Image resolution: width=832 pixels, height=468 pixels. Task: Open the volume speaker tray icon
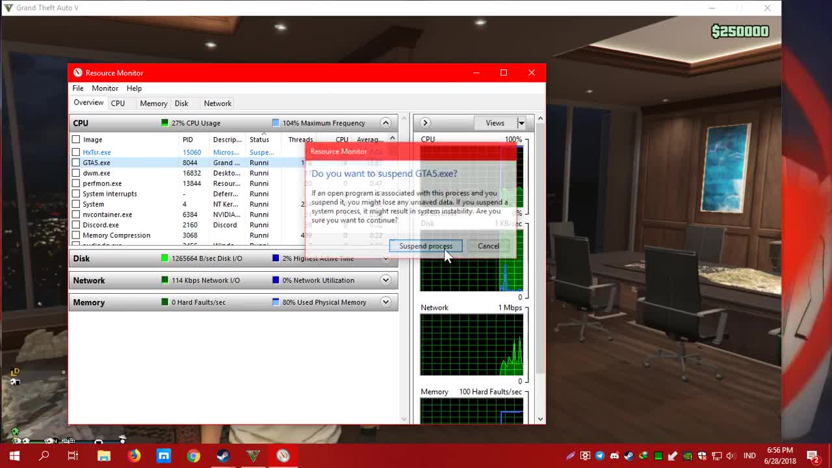pyautogui.click(x=731, y=456)
